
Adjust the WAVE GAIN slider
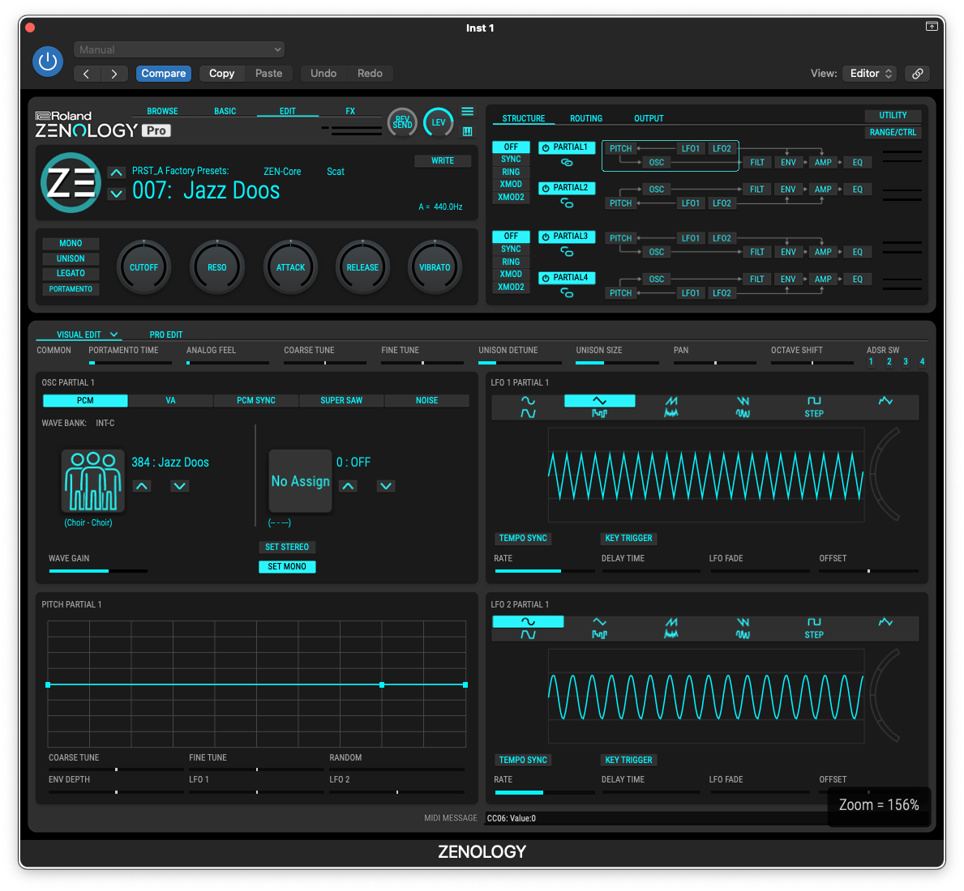[x=98, y=572]
